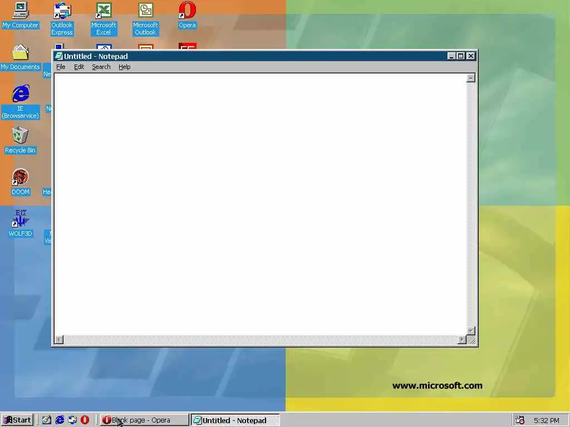
Task: Select the Outlook Express desktop shortcut
Action: tap(62, 19)
